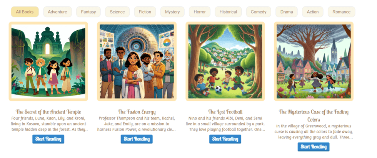This screenshot has width=377, height=158.
Task: Select the Horror category pill
Action: coord(200,12)
